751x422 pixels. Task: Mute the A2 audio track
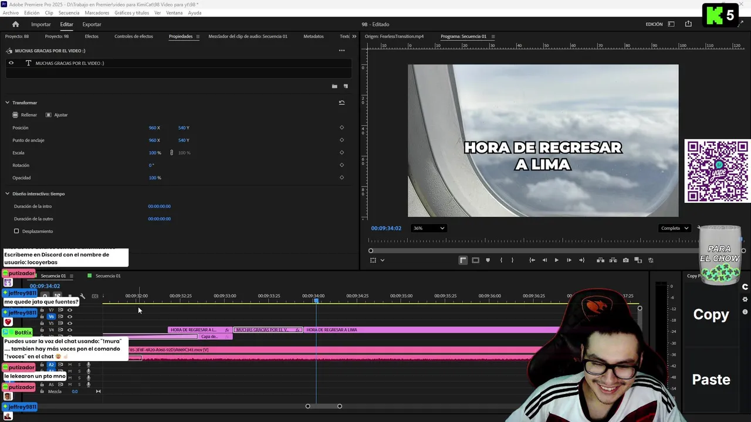[x=70, y=365]
